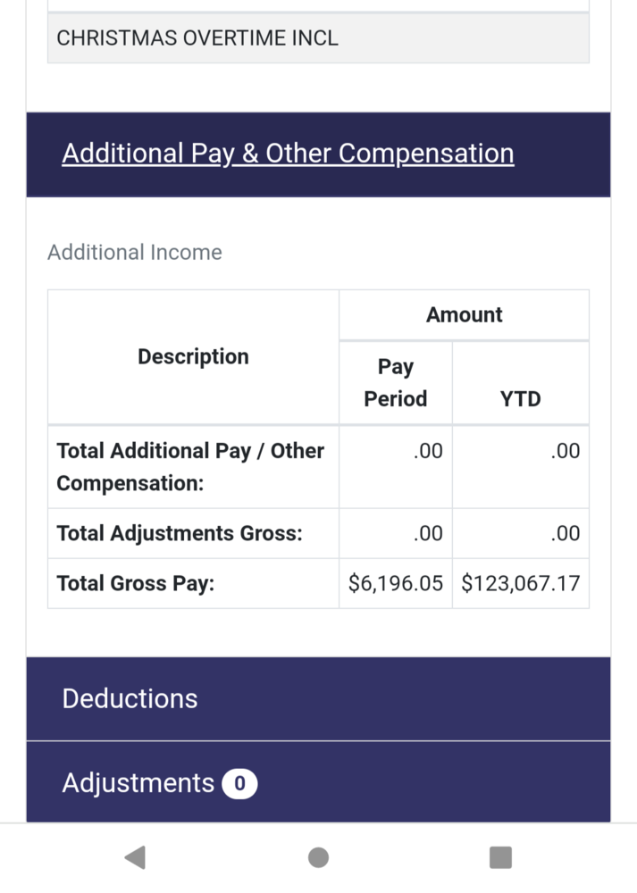Tap the Amount column header
The height and width of the screenshot is (893, 637).
tap(464, 314)
